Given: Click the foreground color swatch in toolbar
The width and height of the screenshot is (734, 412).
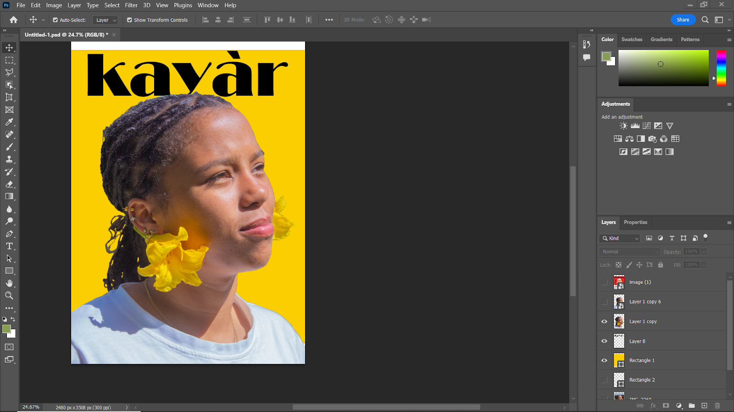Looking at the screenshot, I should pyautogui.click(x=6, y=329).
